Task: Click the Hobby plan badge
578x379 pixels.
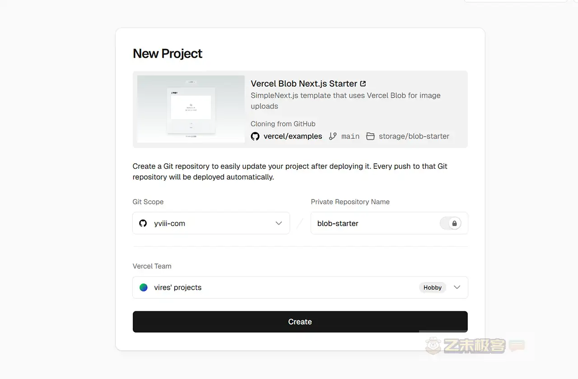Action: click(432, 287)
